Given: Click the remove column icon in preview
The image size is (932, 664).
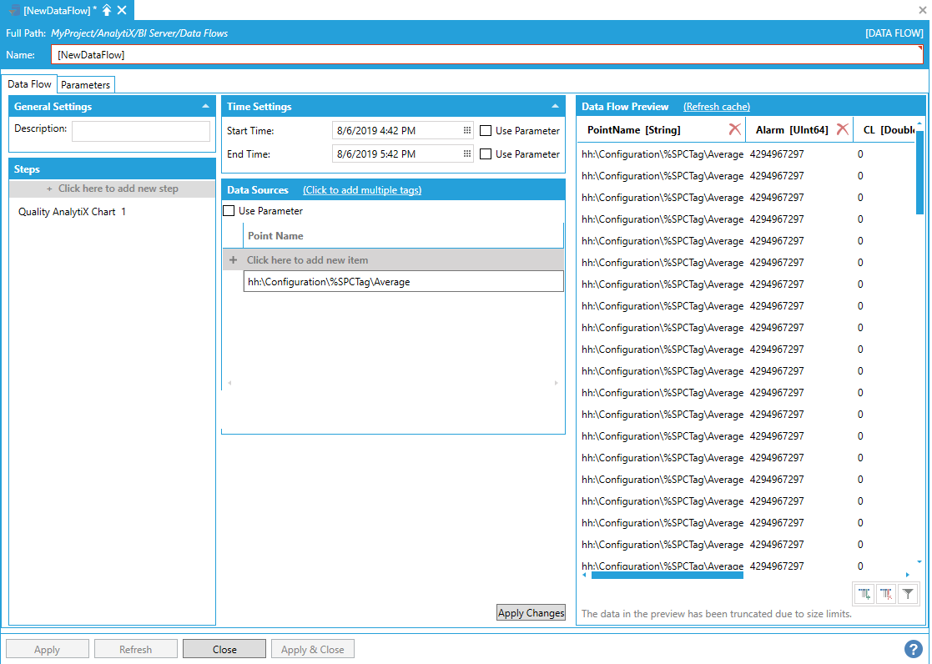Looking at the screenshot, I should click(886, 594).
